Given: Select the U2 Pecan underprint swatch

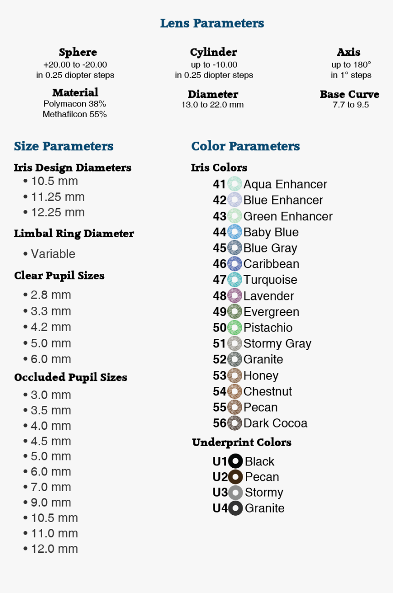Looking at the screenshot, I should [x=235, y=477].
